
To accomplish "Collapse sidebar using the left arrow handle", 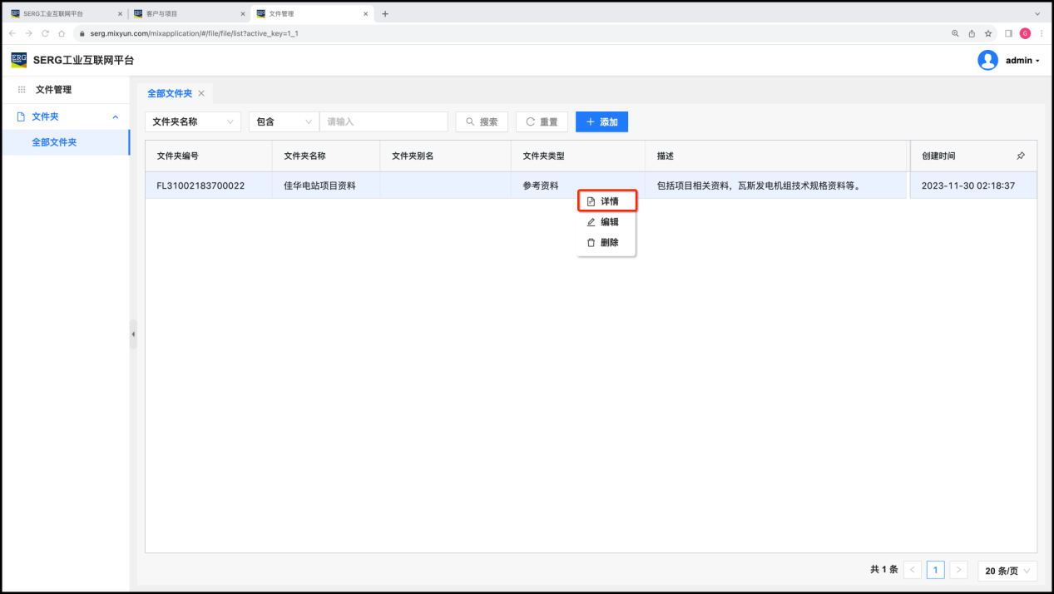I will pyautogui.click(x=133, y=334).
